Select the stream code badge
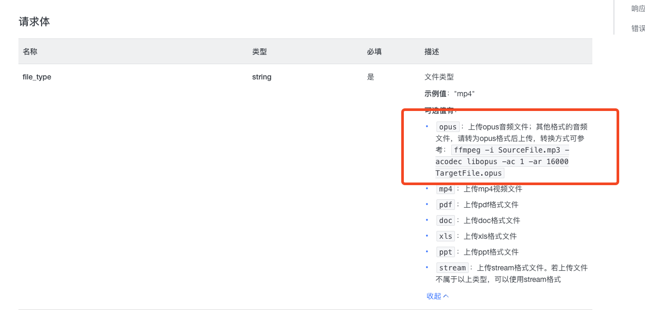This screenshot has height=314, width=645. click(x=452, y=268)
